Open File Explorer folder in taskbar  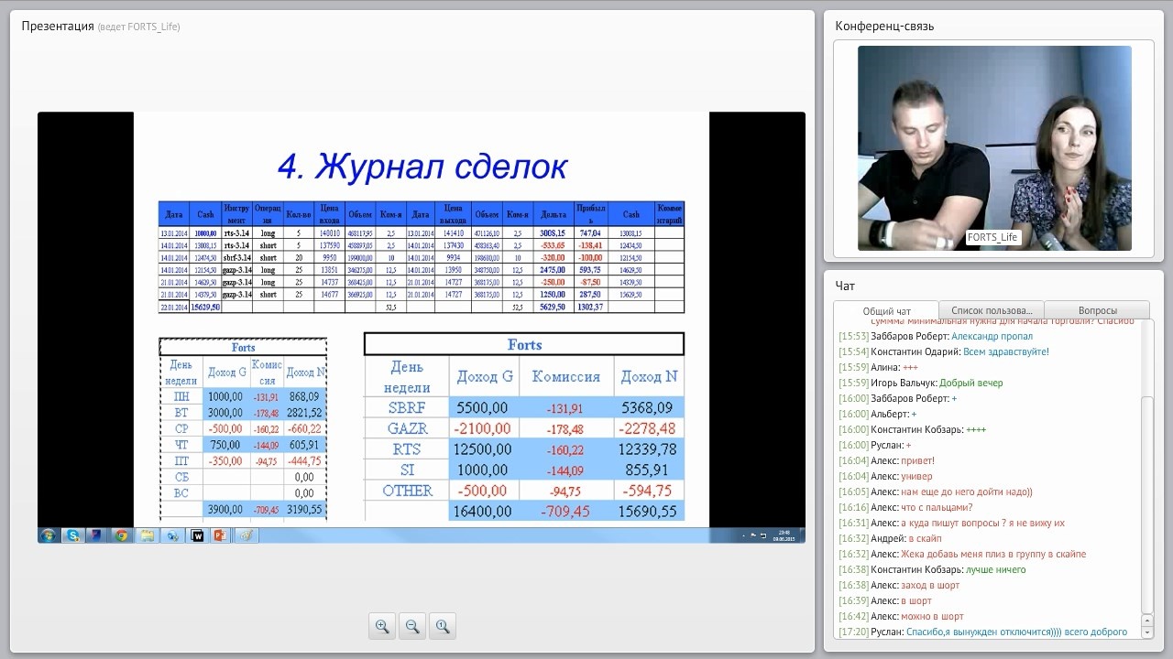tap(147, 535)
